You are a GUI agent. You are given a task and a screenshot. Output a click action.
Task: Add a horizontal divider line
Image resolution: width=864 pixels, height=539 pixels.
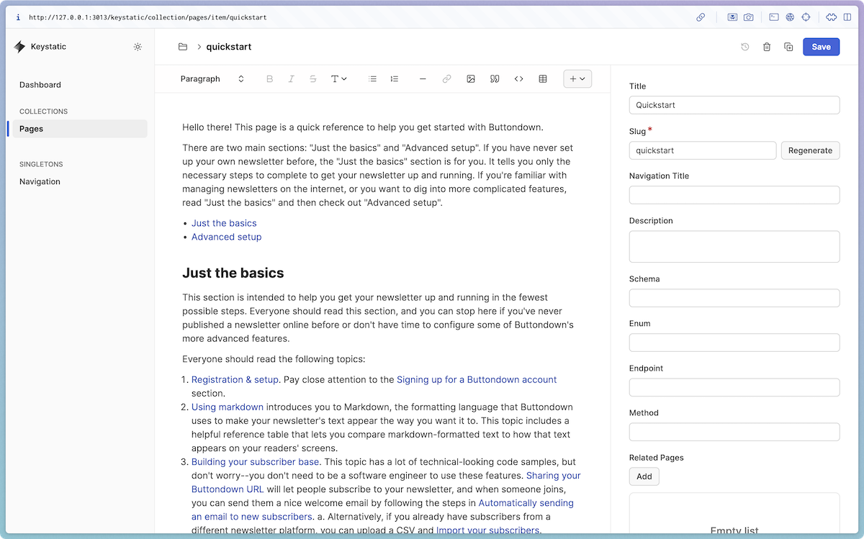(x=423, y=78)
